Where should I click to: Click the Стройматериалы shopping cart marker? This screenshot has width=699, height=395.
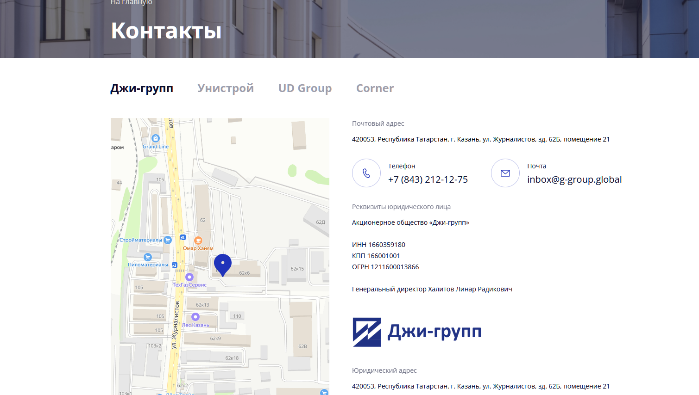click(x=168, y=240)
